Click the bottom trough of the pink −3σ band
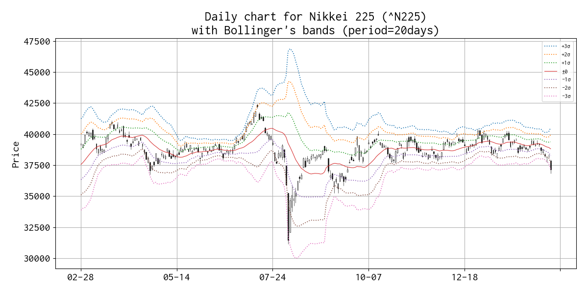 pyautogui.click(x=296, y=258)
